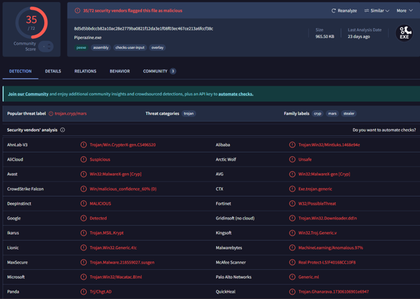Image resolution: width=420 pixels, height=299 pixels.
Task: Click the Reanalyze refresh icon
Action: pos(333,11)
